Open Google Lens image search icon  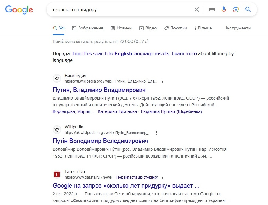point(236,9)
